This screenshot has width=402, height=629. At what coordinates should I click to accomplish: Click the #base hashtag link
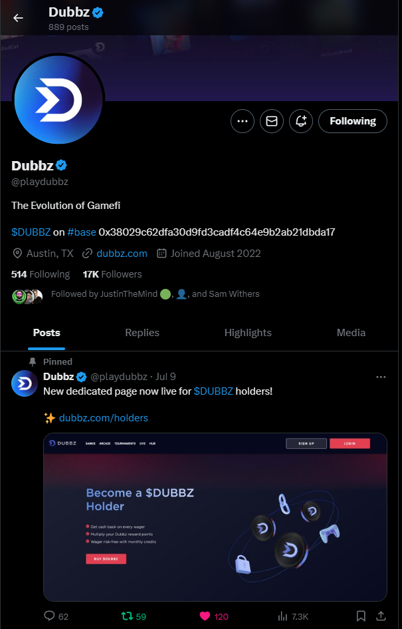pos(81,232)
